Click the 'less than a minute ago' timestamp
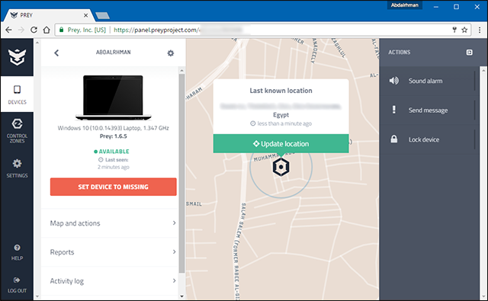This screenshot has height=301, width=488. click(x=284, y=123)
